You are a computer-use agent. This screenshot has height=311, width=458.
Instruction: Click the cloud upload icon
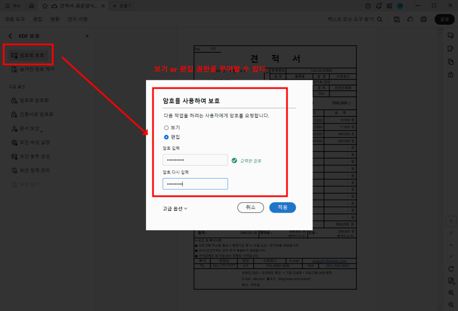(410, 19)
